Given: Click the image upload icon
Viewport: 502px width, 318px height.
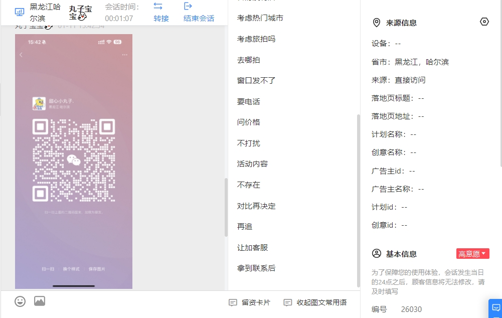Looking at the screenshot, I should [40, 301].
